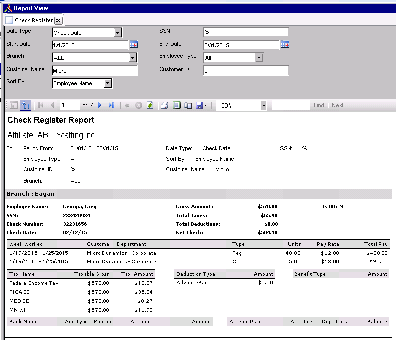The width and height of the screenshot is (396, 340).
Task: Toggle the document map icon
Action: click(14, 105)
